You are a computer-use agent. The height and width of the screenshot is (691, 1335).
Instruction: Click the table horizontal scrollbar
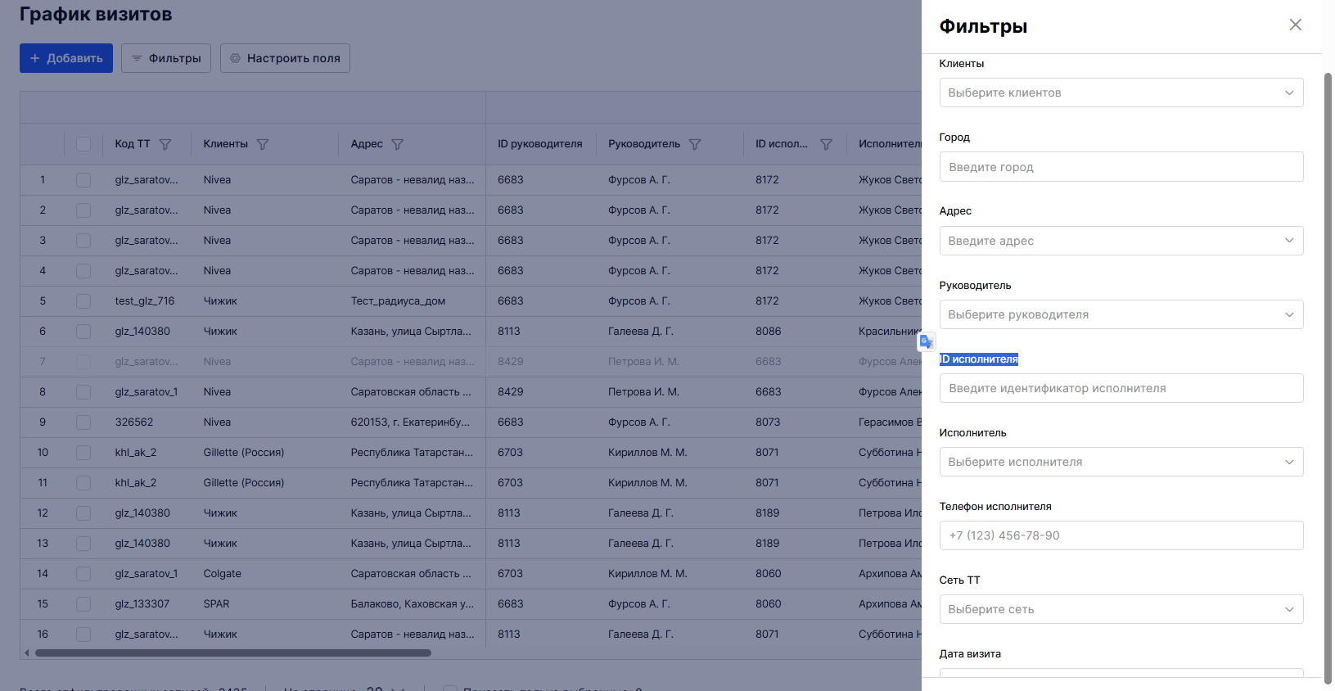click(x=233, y=653)
